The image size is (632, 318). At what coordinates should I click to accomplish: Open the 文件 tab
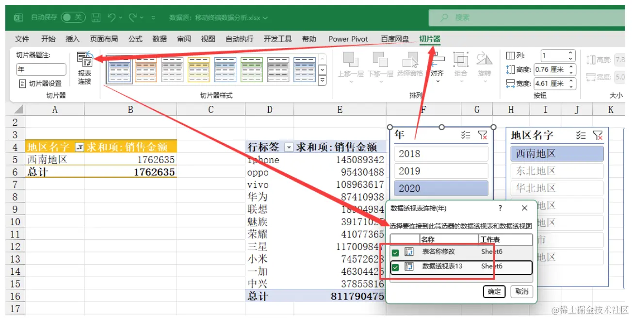point(22,39)
